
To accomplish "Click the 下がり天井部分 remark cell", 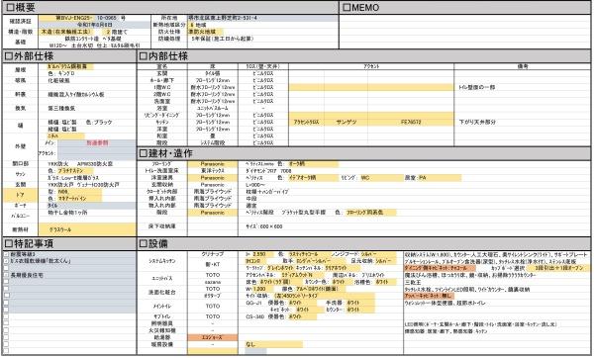I will click(x=477, y=123).
